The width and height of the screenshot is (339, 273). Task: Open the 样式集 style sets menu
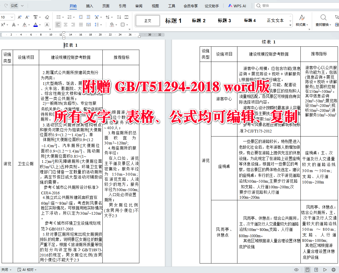tap(302, 21)
